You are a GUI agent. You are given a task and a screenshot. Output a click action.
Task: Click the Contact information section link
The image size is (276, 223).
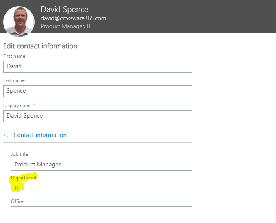tap(40, 135)
